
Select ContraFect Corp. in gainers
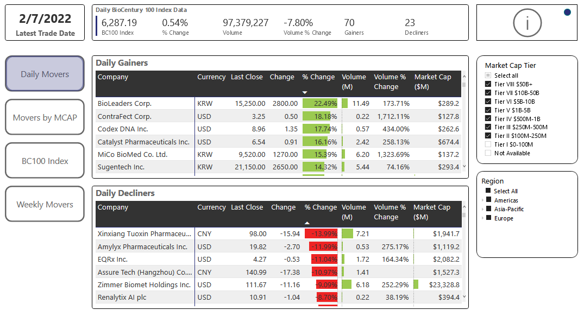(x=278, y=117)
